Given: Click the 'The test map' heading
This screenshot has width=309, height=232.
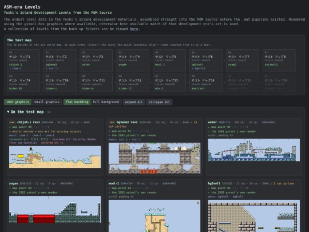Looking at the screenshot, I should point(19,40).
